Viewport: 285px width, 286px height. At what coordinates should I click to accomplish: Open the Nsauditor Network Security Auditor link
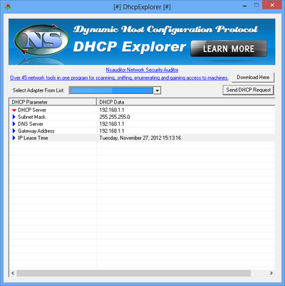tap(142, 70)
